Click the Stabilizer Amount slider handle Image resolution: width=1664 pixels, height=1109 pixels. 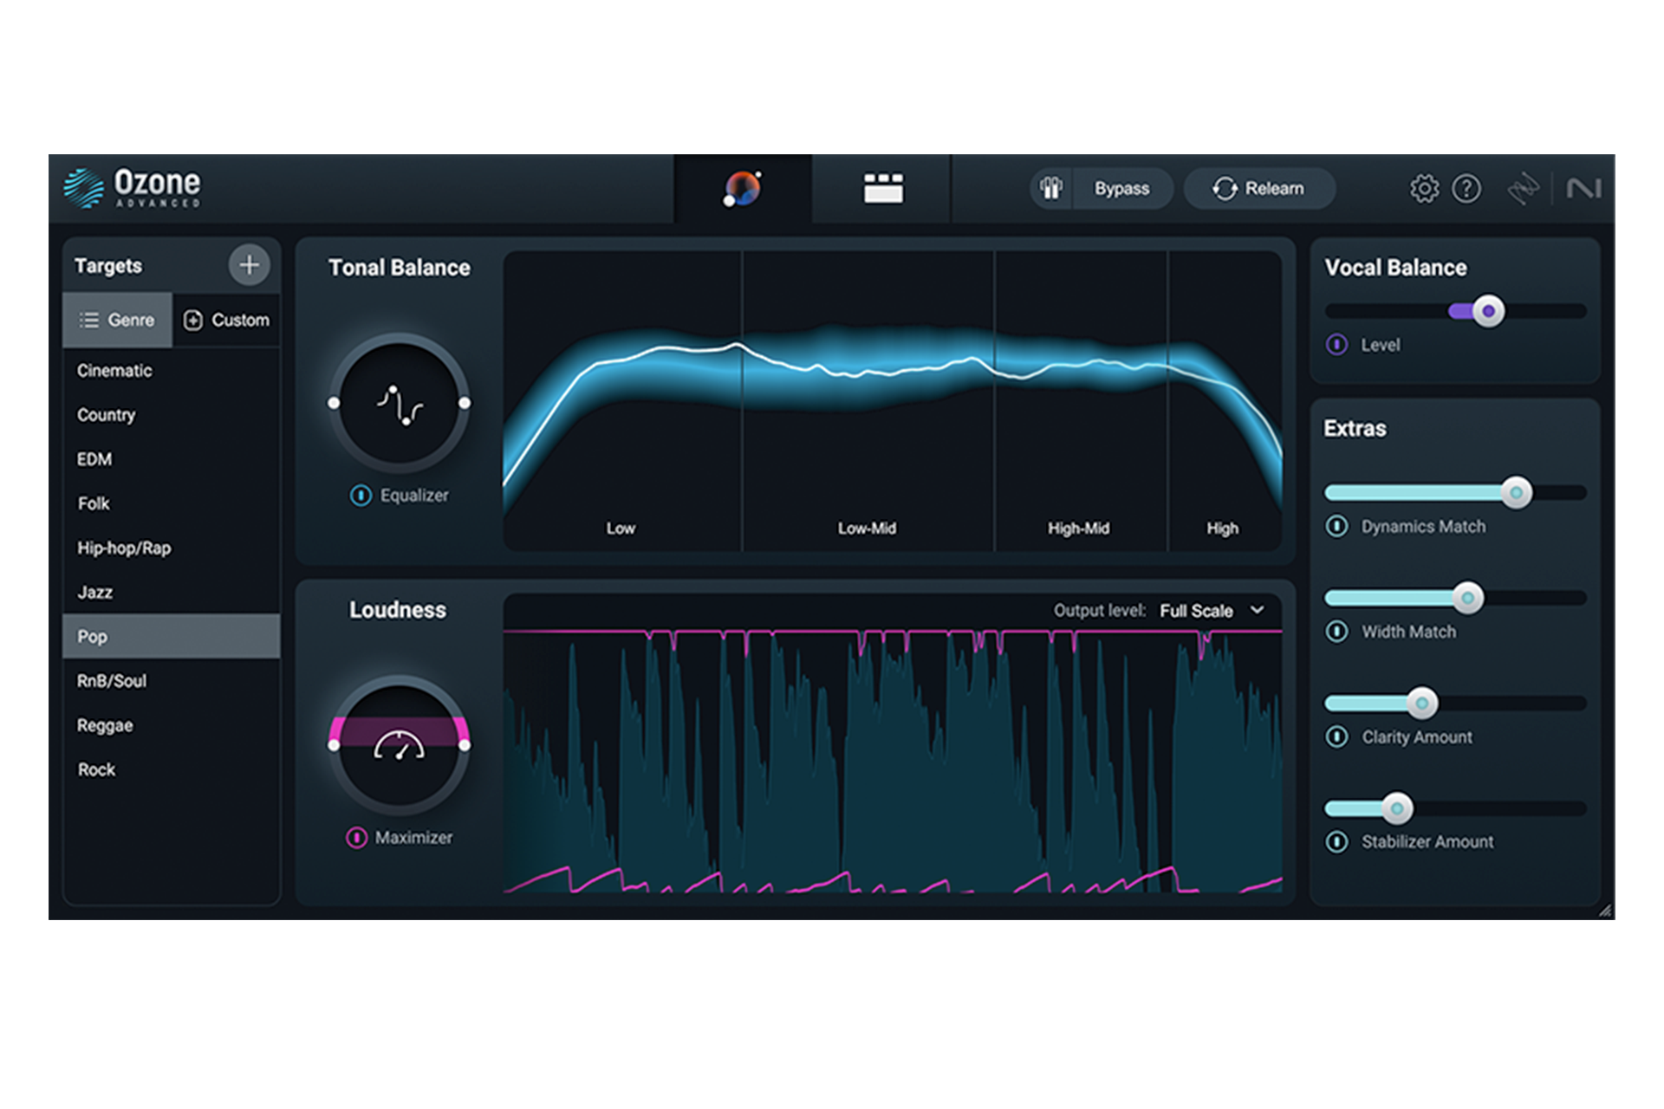click(x=1396, y=808)
